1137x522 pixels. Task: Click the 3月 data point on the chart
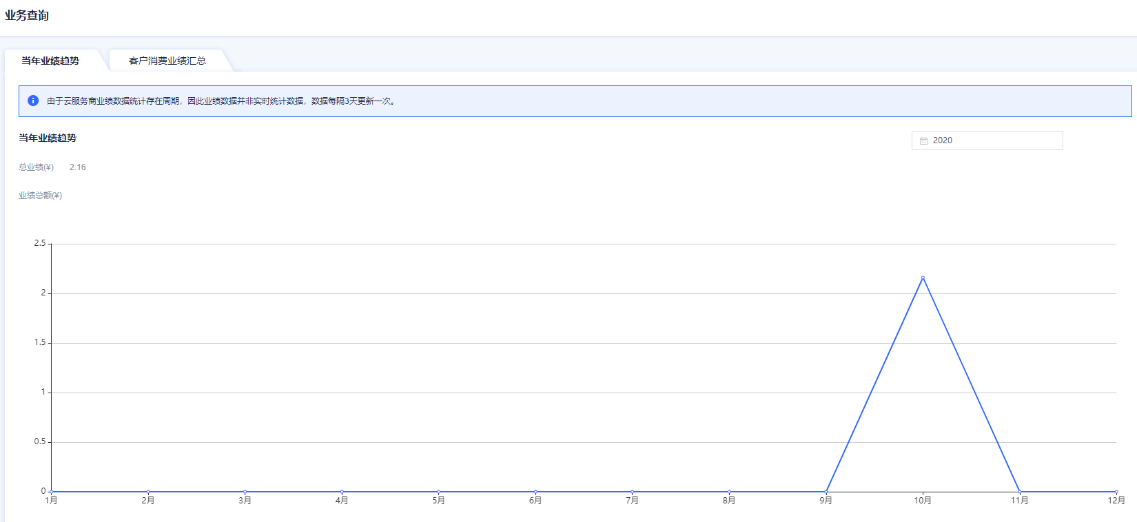(245, 492)
